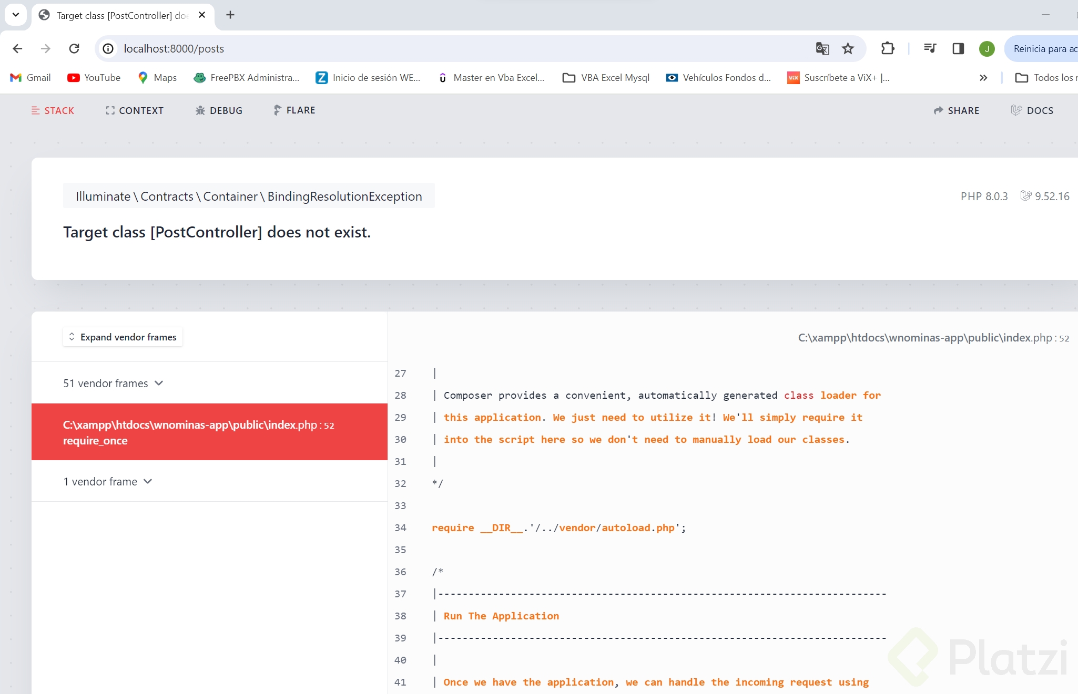Open the FLARE tab
Image resolution: width=1078 pixels, height=694 pixels.
pyautogui.click(x=294, y=110)
